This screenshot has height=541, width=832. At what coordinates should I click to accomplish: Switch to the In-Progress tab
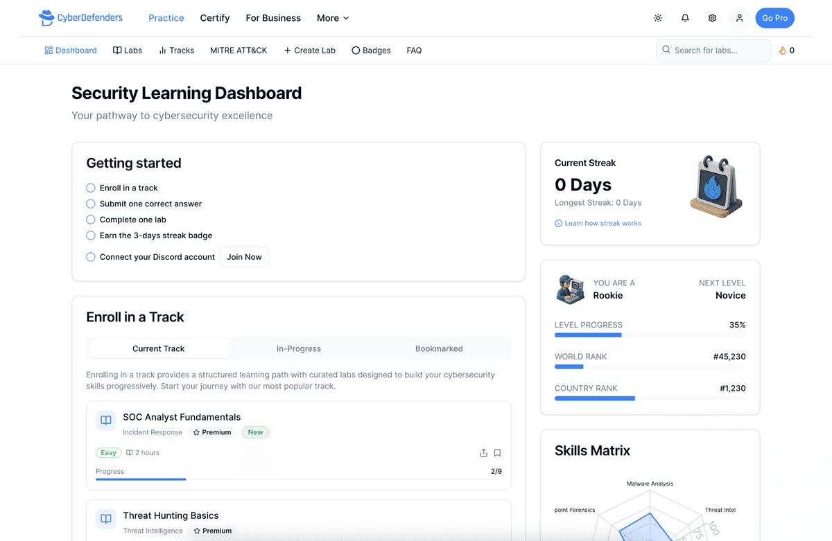pyautogui.click(x=299, y=348)
